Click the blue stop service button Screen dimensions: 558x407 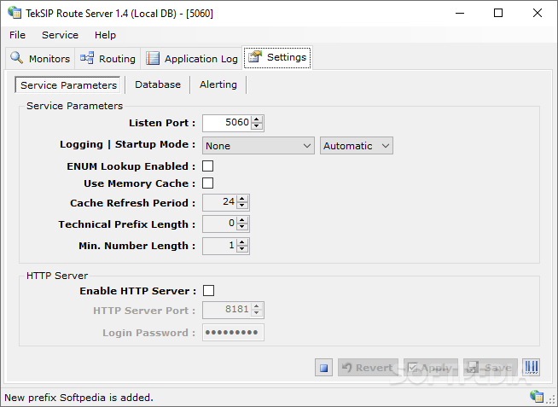click(324, 368)
